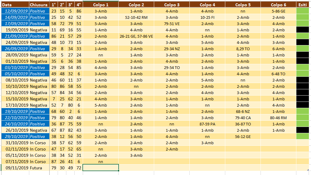Click the Futura status cell
The image size is (311, 175).
[x=39, y=168]
